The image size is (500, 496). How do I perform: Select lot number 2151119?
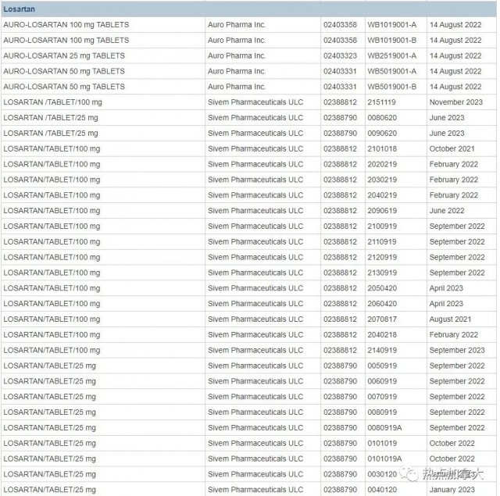[x=381, y=102]
